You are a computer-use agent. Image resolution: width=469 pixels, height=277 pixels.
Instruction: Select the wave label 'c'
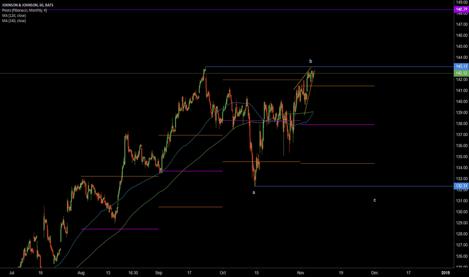tap(374, 200)
